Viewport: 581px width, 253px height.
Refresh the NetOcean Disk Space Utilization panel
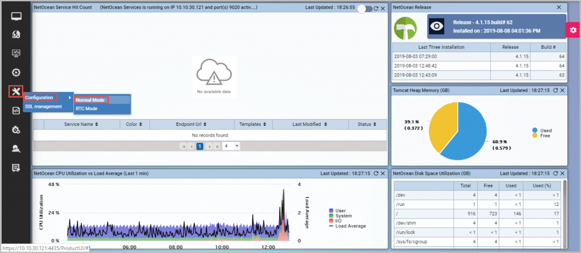click(555, 173)
